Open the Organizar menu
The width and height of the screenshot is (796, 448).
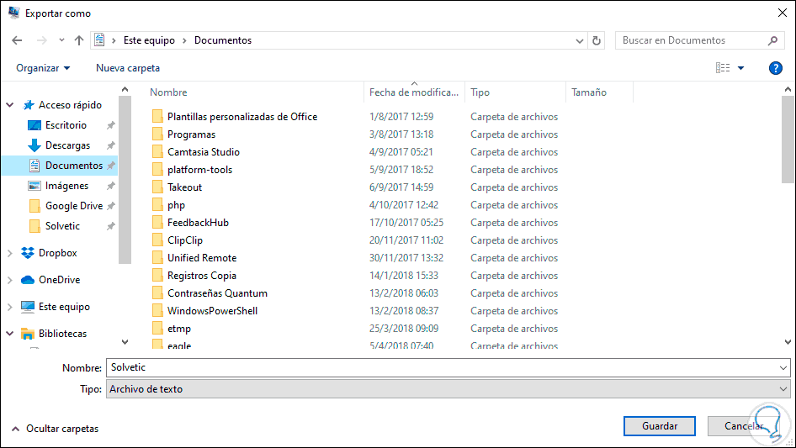[43, 68]
